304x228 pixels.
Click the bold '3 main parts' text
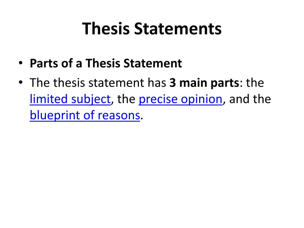coord(204,83)
